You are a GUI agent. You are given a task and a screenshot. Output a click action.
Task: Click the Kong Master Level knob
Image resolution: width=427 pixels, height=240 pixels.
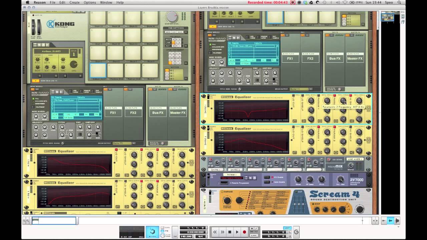172,17
